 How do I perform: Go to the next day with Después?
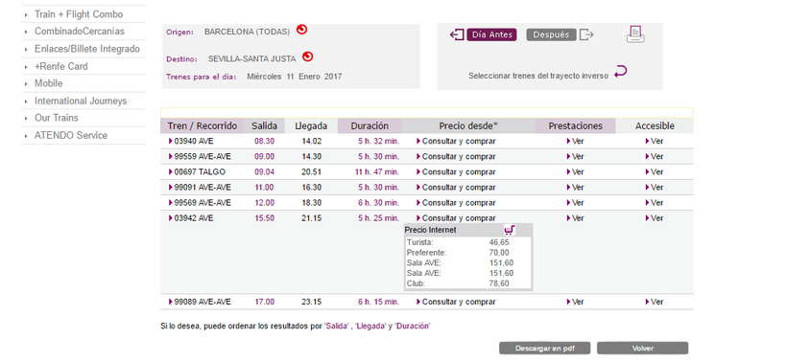pos(551,34)
